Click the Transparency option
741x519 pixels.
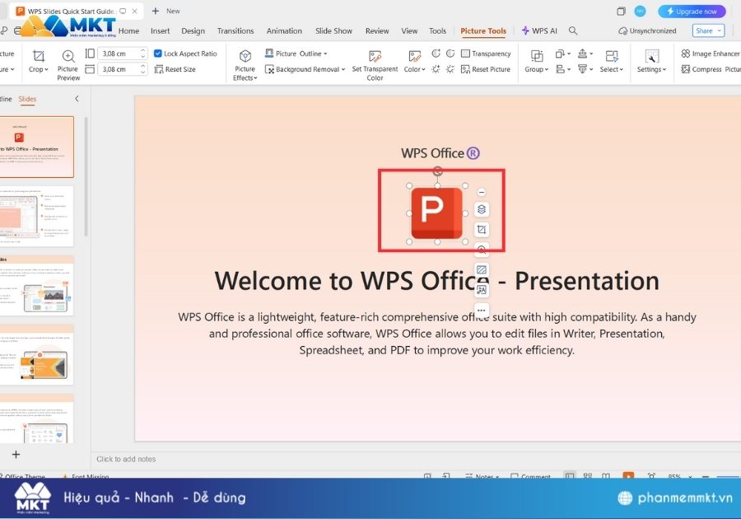486,54
